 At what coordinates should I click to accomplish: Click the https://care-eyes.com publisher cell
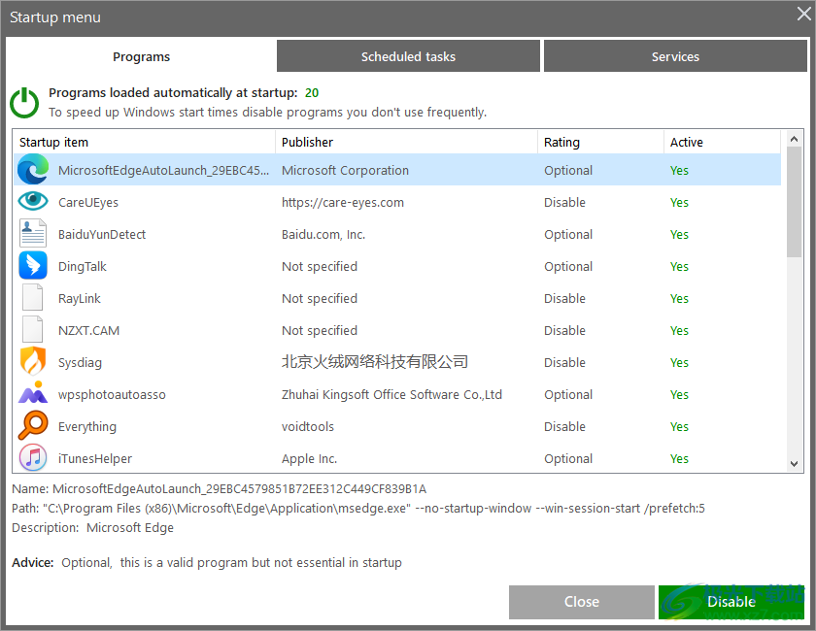[342, 202]
